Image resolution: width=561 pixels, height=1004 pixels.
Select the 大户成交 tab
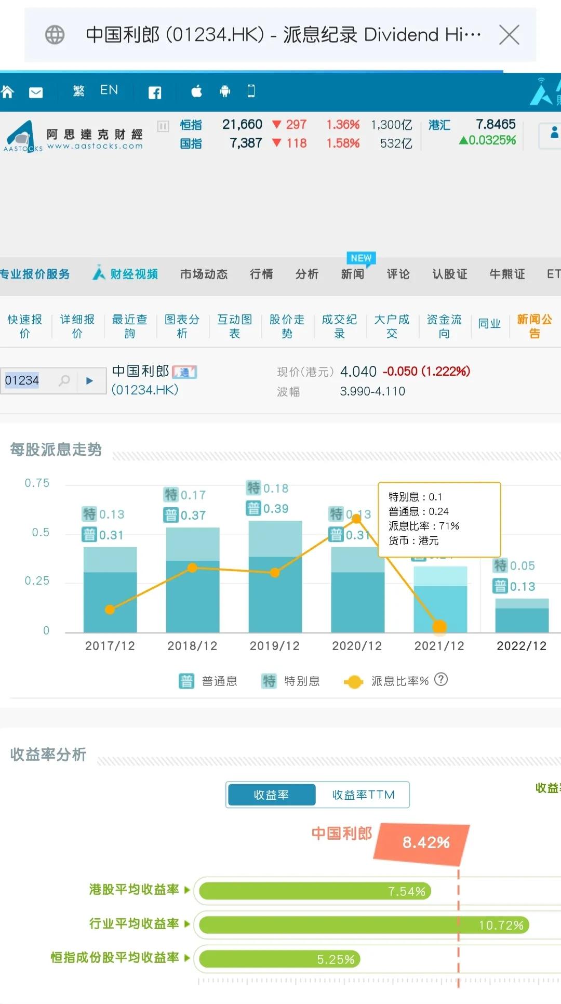coord(392,326)
